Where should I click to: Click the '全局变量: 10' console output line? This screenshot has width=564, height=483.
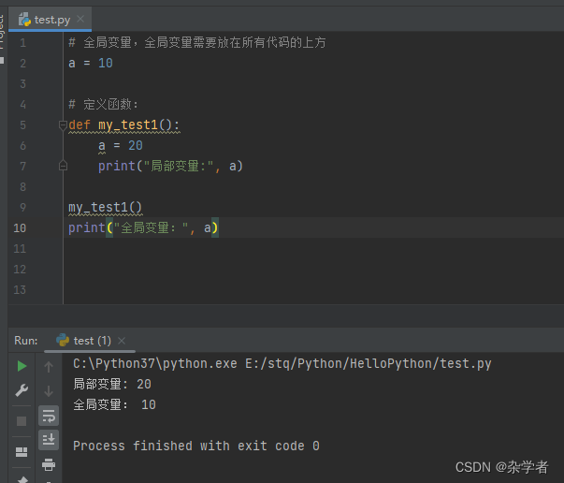(x=114, y=405)
